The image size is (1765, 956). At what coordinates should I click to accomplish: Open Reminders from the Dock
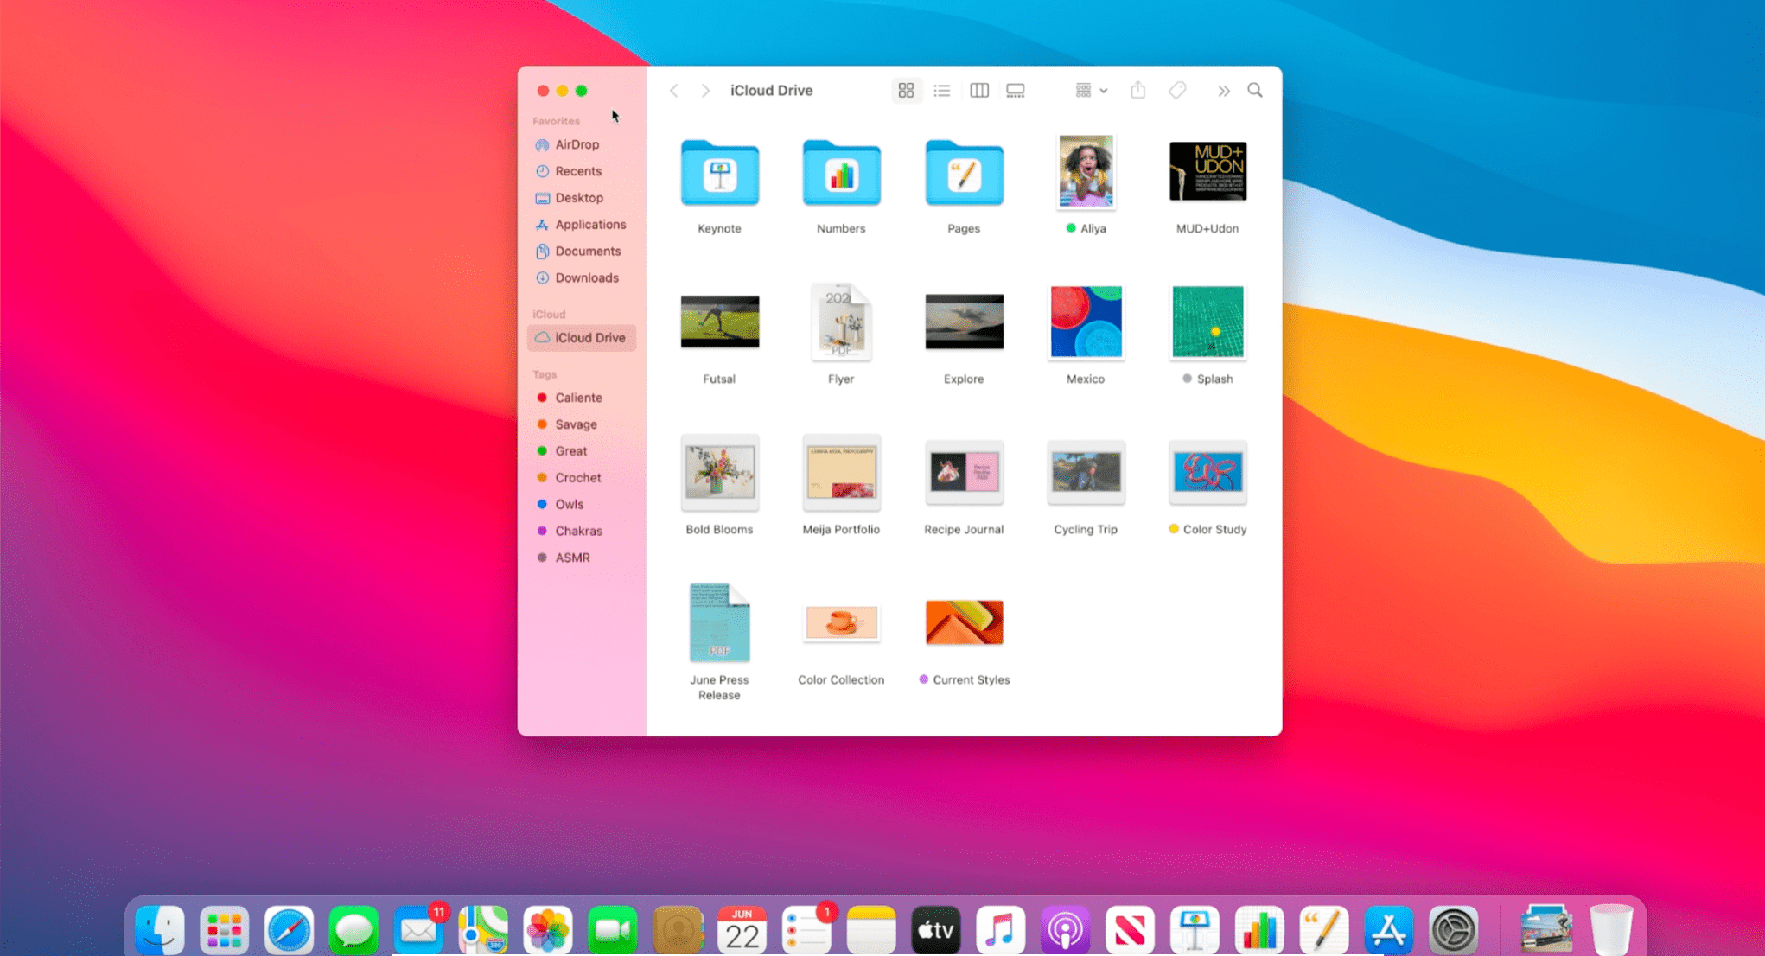[806, 930]
